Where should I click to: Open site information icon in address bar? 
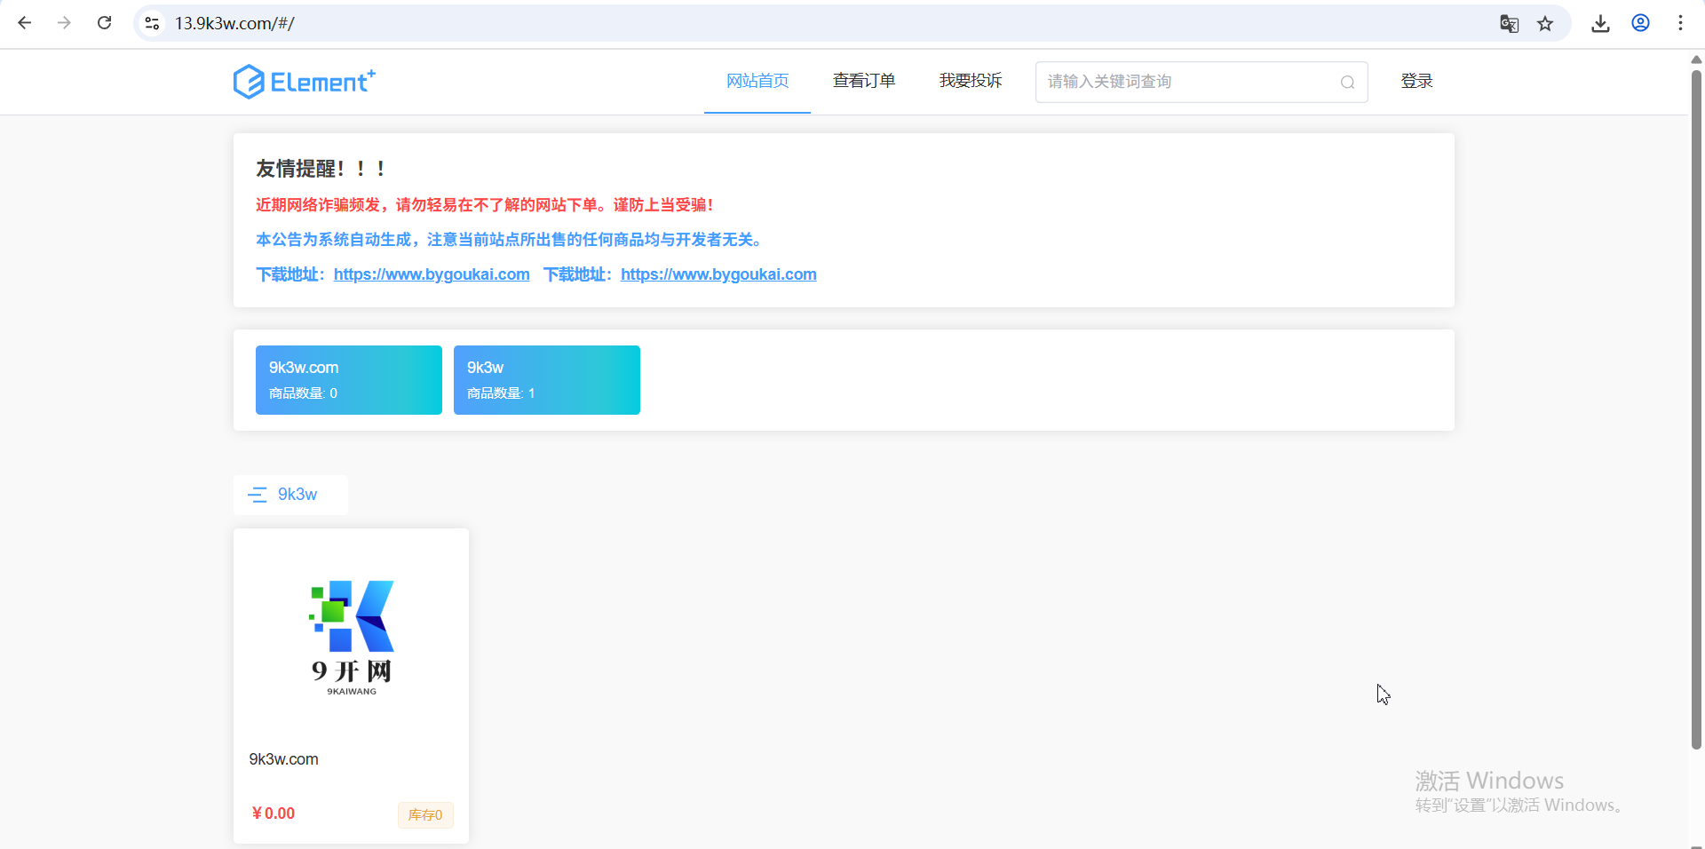(153, 23)
